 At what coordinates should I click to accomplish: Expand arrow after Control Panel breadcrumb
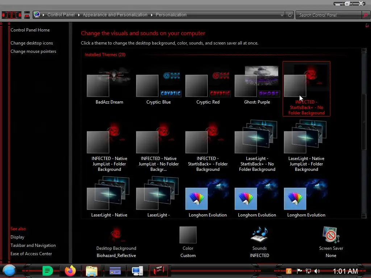click(79, 15)
